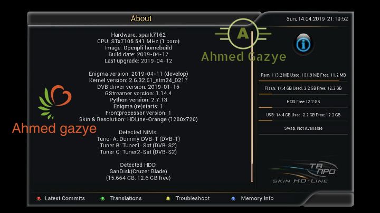This screenshot has height=213, width=380.
Task: Open Memory Info
Action: pyautogui.click(x=257, y=198)
